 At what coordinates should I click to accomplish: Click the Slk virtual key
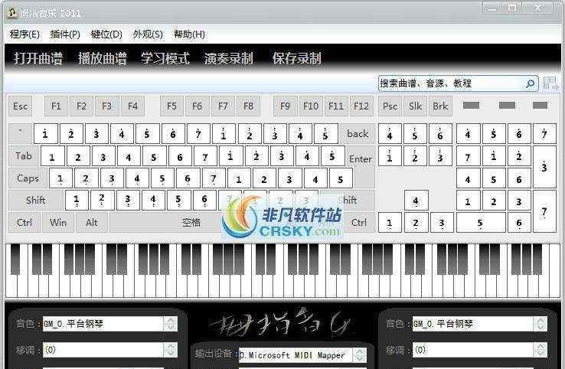point(415,106)
